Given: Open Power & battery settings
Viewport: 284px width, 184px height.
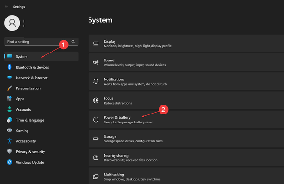Looking at the screenshot, I should pos(186,120).
